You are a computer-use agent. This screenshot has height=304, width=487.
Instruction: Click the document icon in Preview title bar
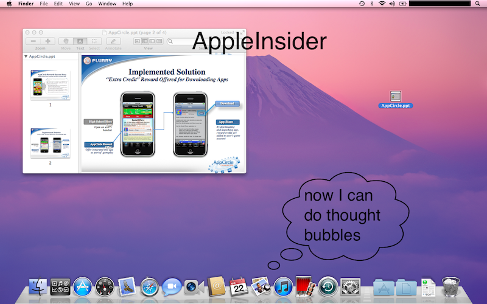point(105,33)
